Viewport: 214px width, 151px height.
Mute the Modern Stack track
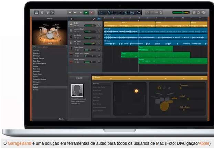pyautogui.click(x=75, y=31)
